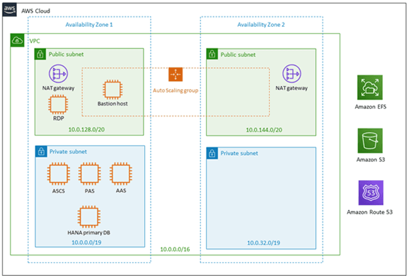Click the Availability Zone 1 label
Image resolution: width=408 pixels, height=277 pixels.
point(90,25)
